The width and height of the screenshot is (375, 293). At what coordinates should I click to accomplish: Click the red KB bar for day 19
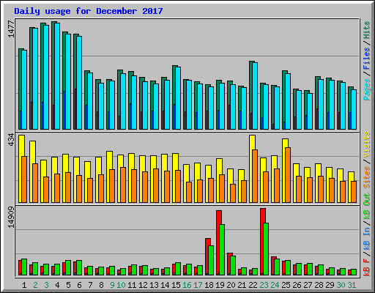[219, 242]
